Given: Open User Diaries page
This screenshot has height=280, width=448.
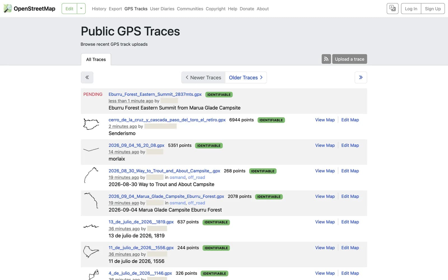Looking at the screenshot, I should pyautogui.click(x=162, y=9).
